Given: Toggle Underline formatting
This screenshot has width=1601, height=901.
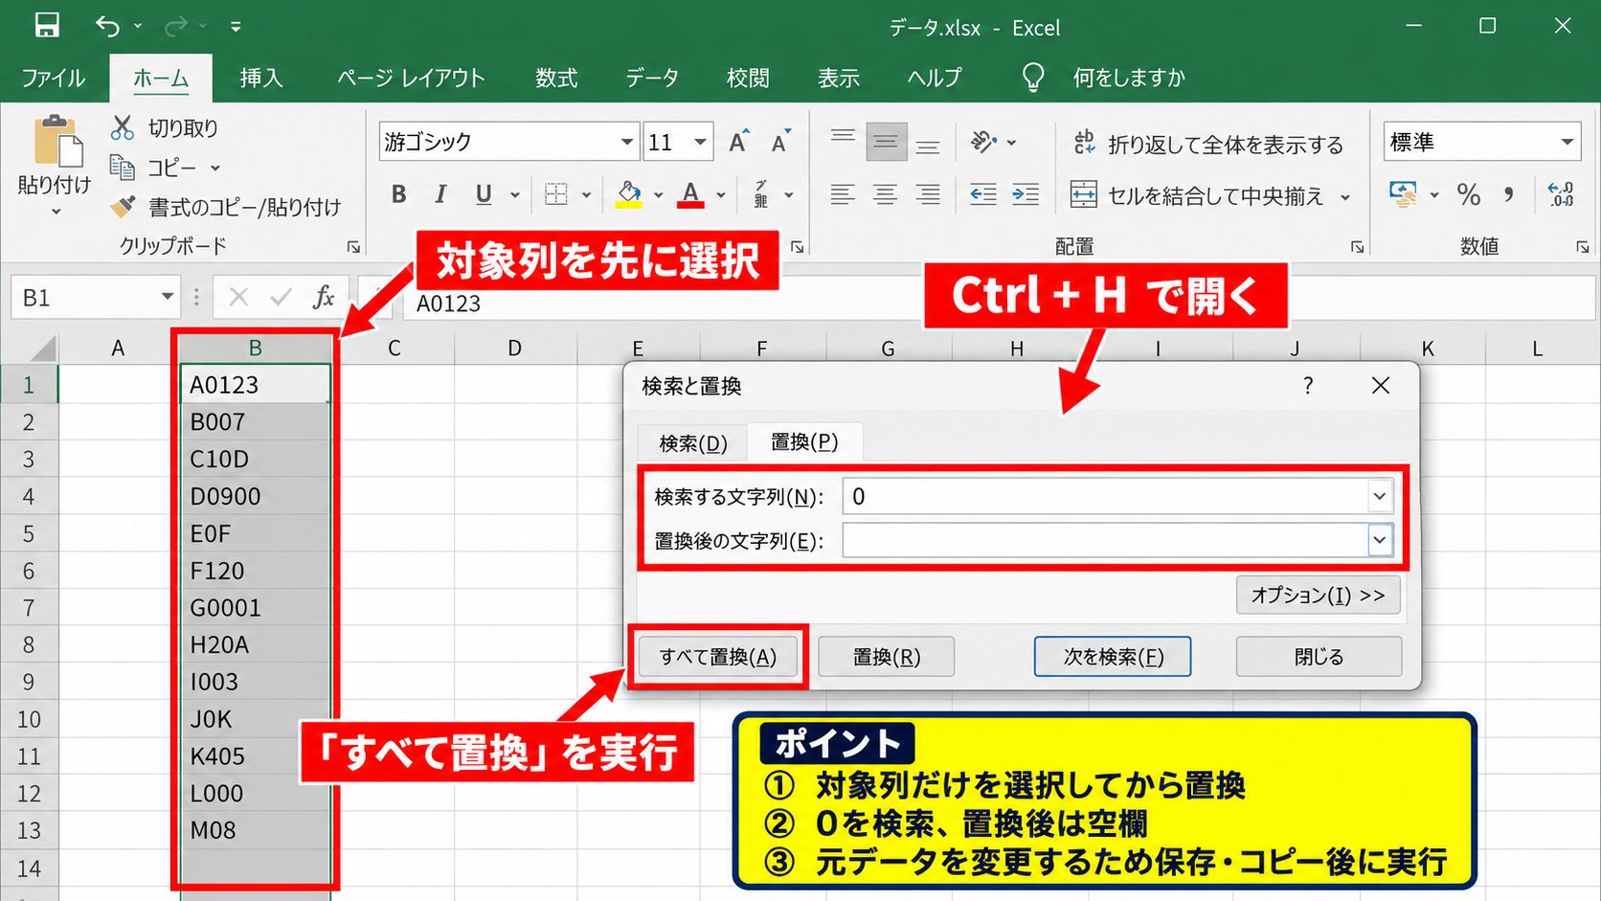Looking at the screenshot, I should click(x=484, y=195).
